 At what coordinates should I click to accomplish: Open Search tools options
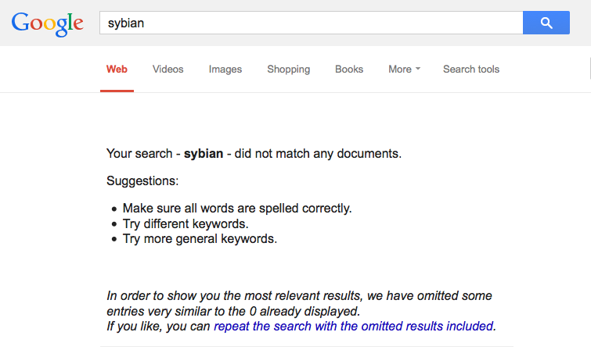pos(471,70)
